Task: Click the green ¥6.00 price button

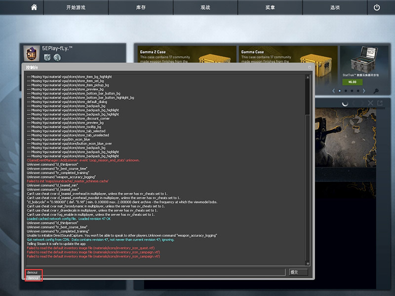Action: point(352,82)
